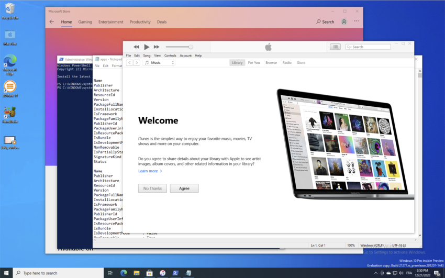Click the iTunes fast-forward (next track) button
Viewport: 445px width, 278px height.
click(157, 47)
